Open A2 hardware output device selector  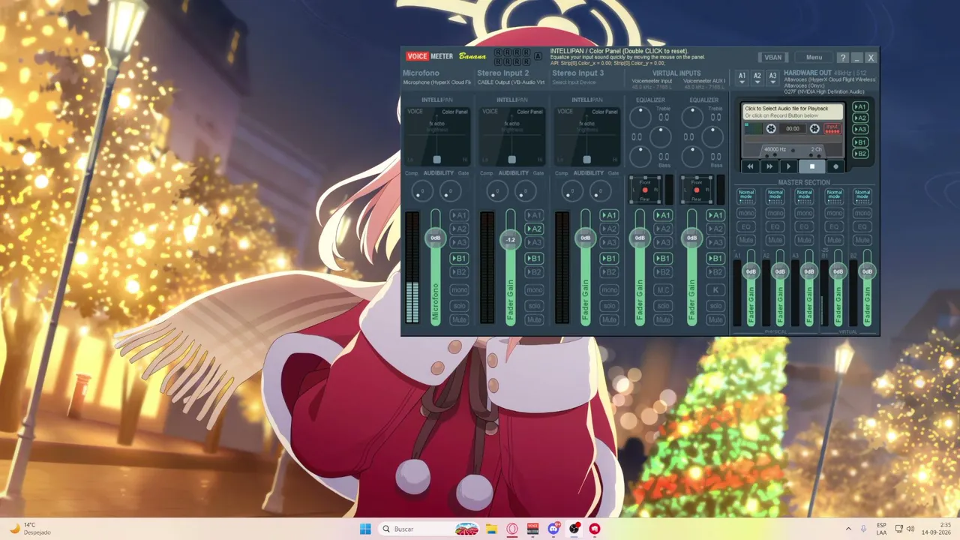click(757, 77)
